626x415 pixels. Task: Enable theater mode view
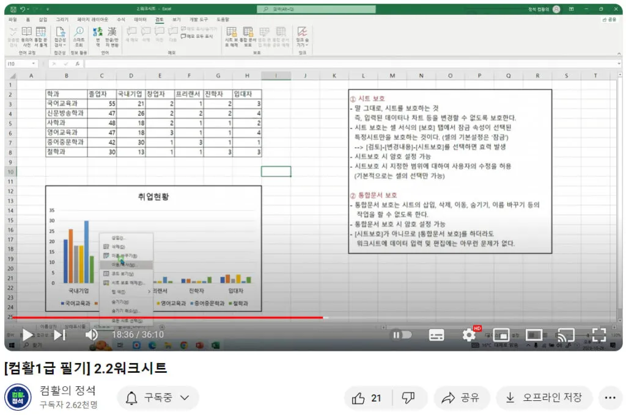(534, 335)
